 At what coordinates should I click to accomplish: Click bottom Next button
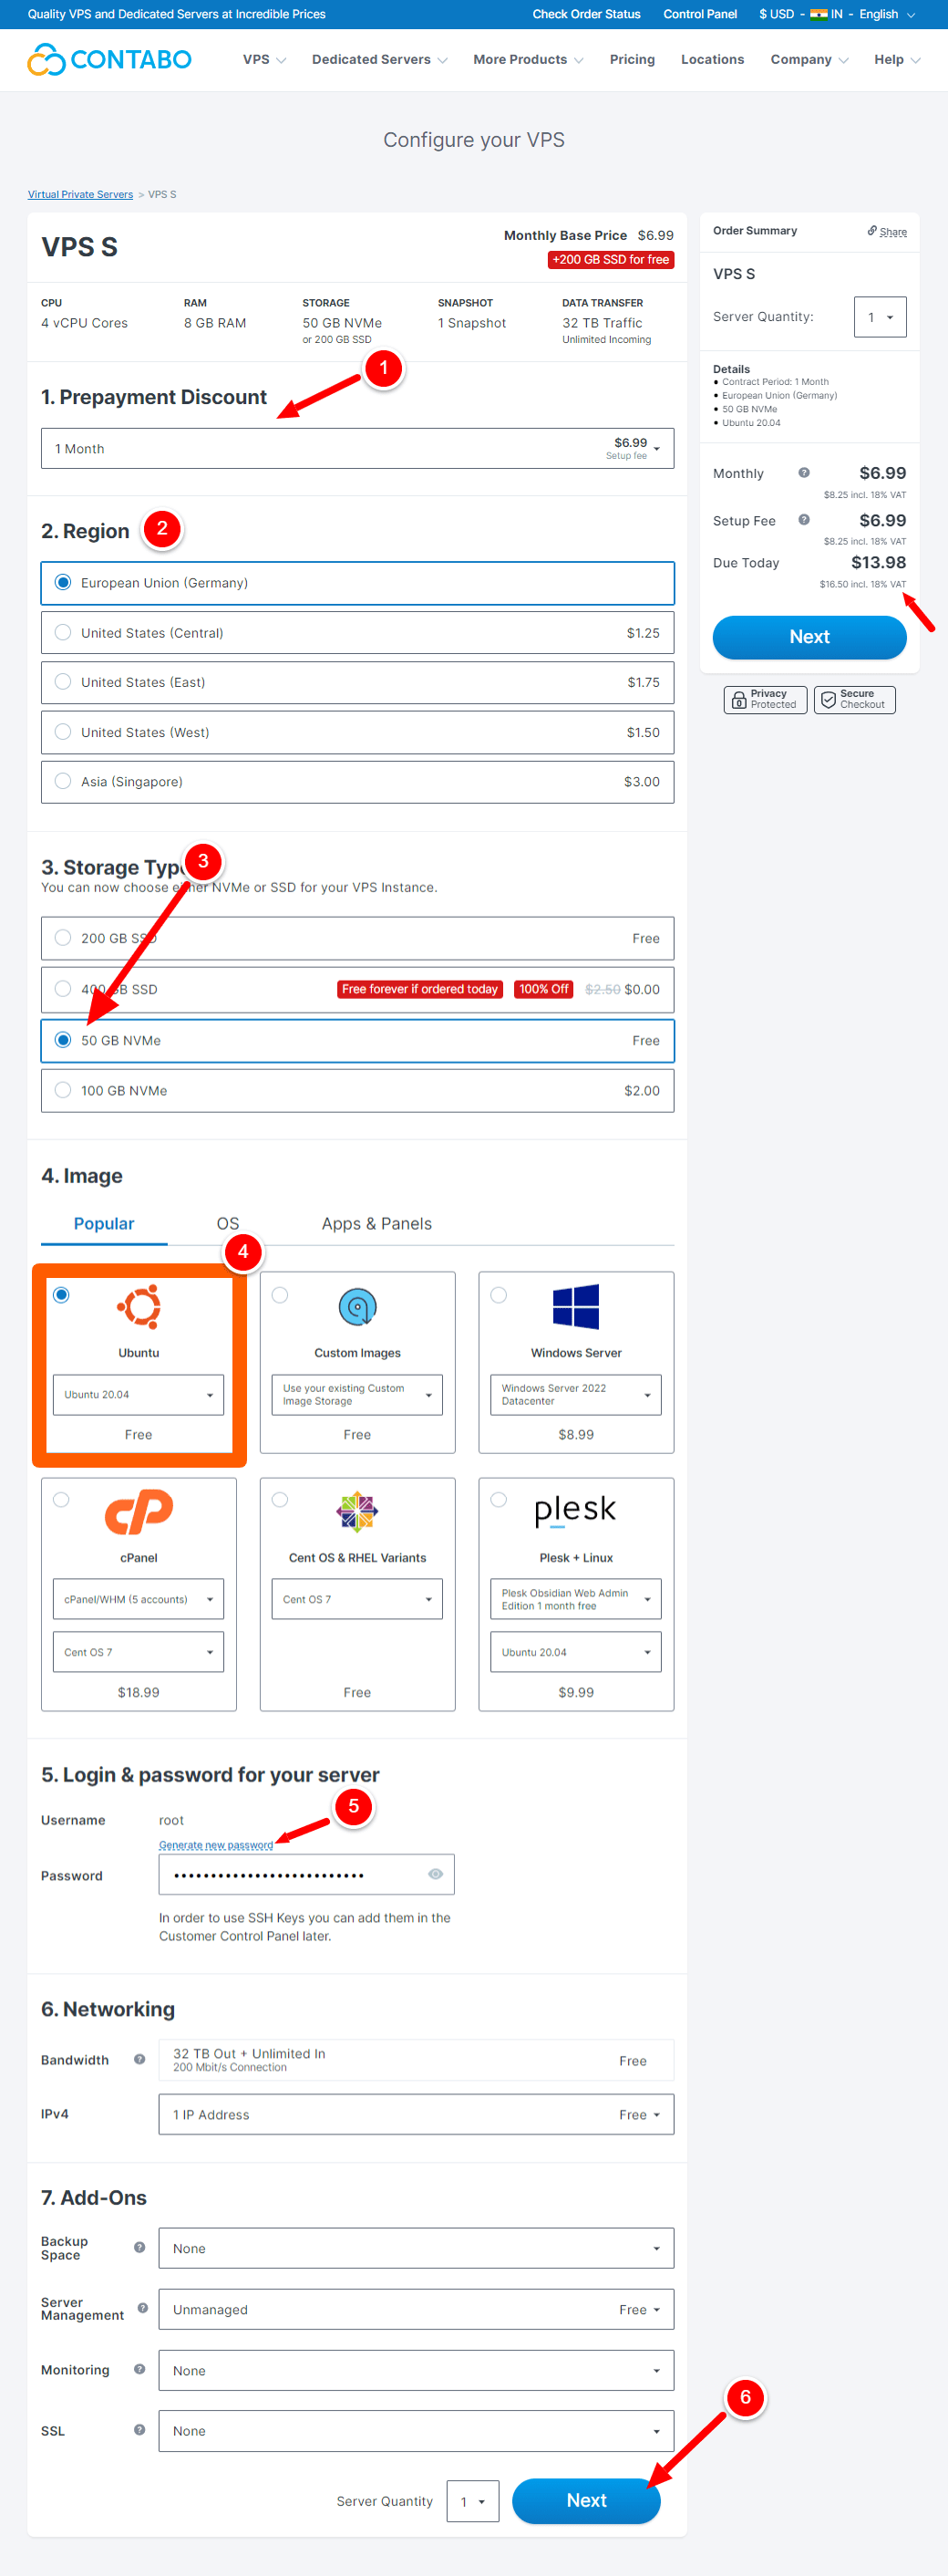click(x=586, y=2500)
